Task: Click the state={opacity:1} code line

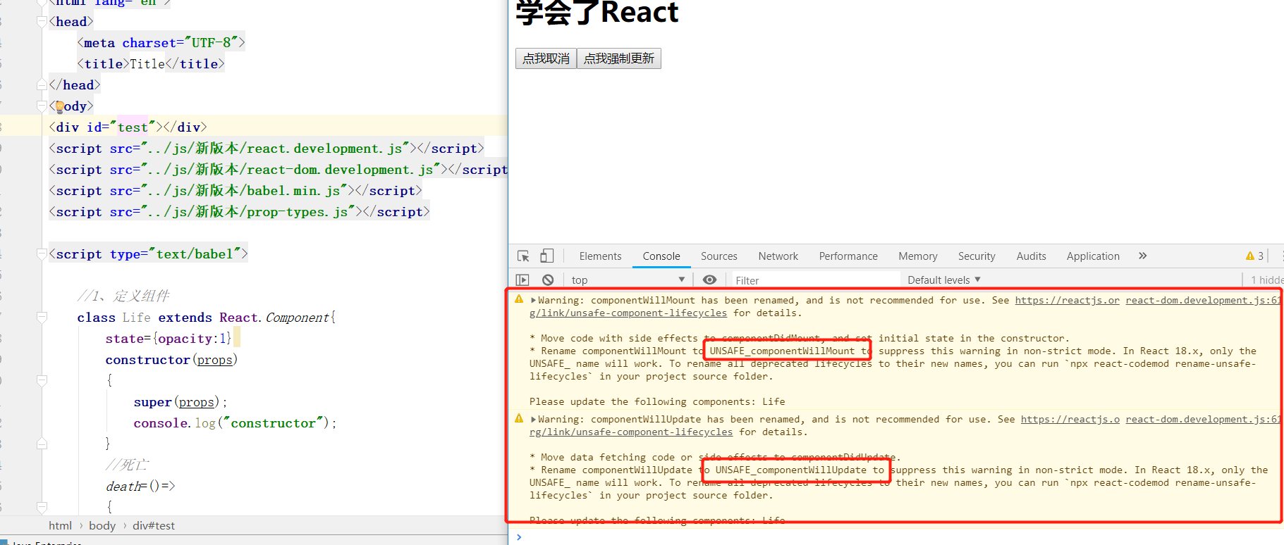Action: click(x=169, y=339)
